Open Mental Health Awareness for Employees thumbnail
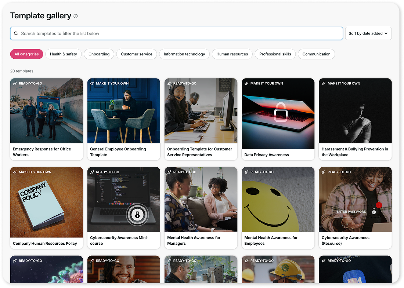 tap(278, 200)
